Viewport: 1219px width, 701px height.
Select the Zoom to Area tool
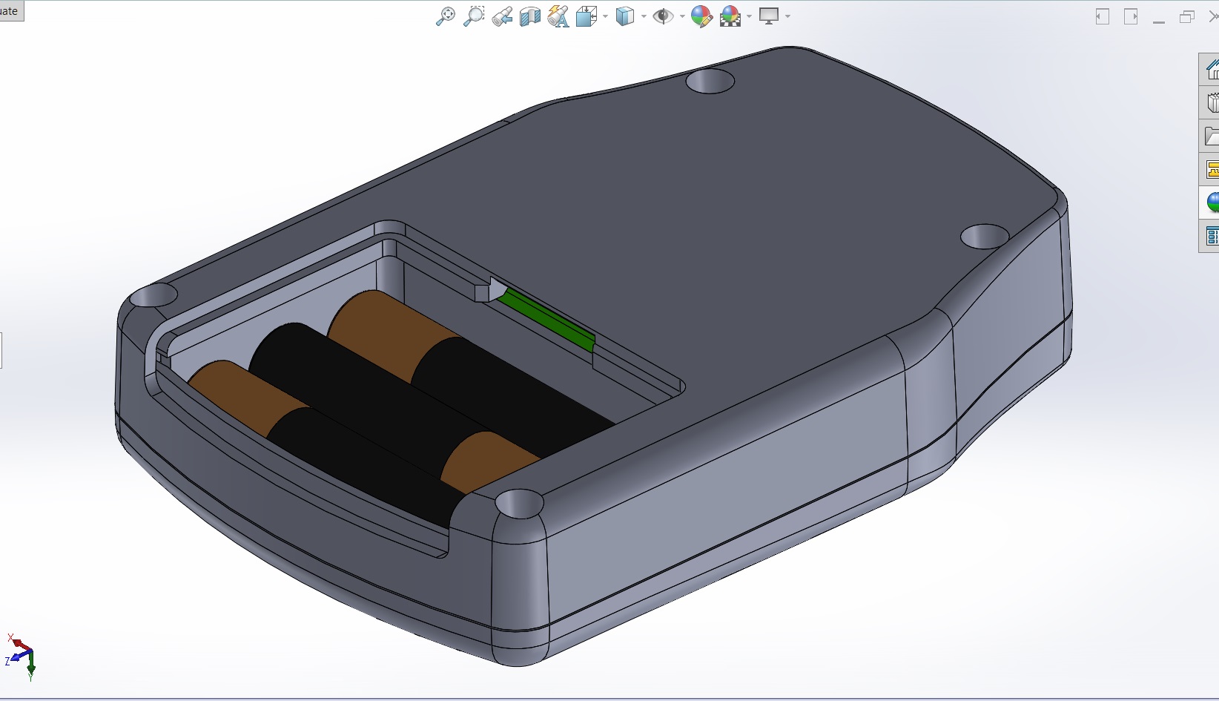coord(474,16)
